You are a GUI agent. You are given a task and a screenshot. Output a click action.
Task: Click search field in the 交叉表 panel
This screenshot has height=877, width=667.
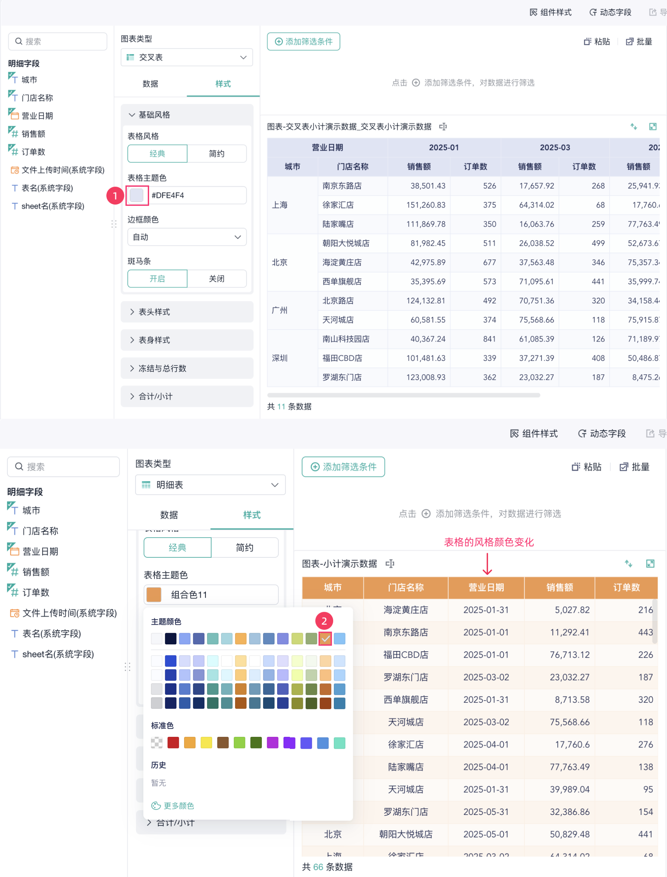58,42
